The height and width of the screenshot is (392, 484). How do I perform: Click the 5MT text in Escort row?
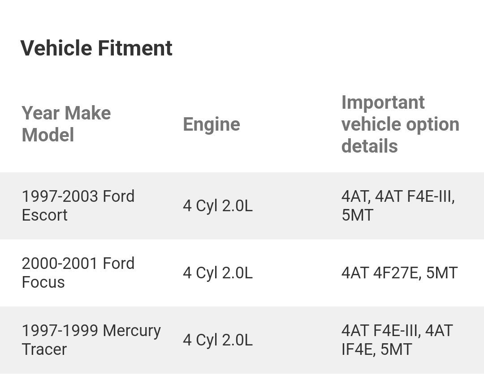(358, 215)
